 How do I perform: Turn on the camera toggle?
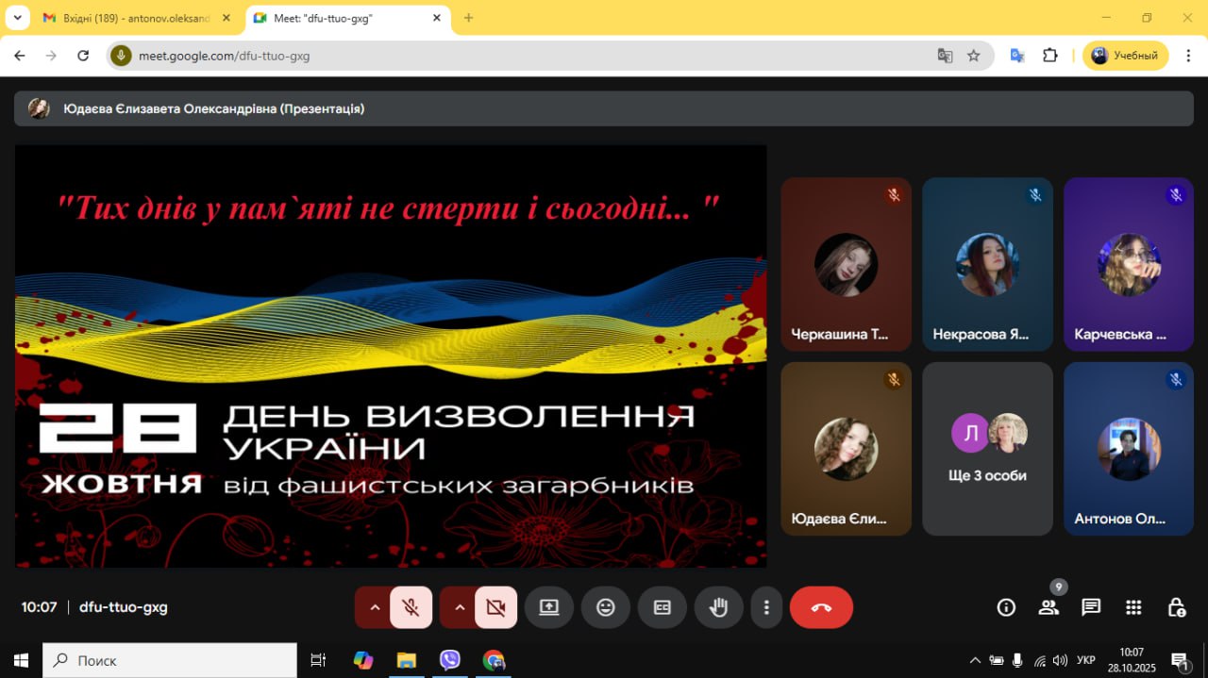495,607
